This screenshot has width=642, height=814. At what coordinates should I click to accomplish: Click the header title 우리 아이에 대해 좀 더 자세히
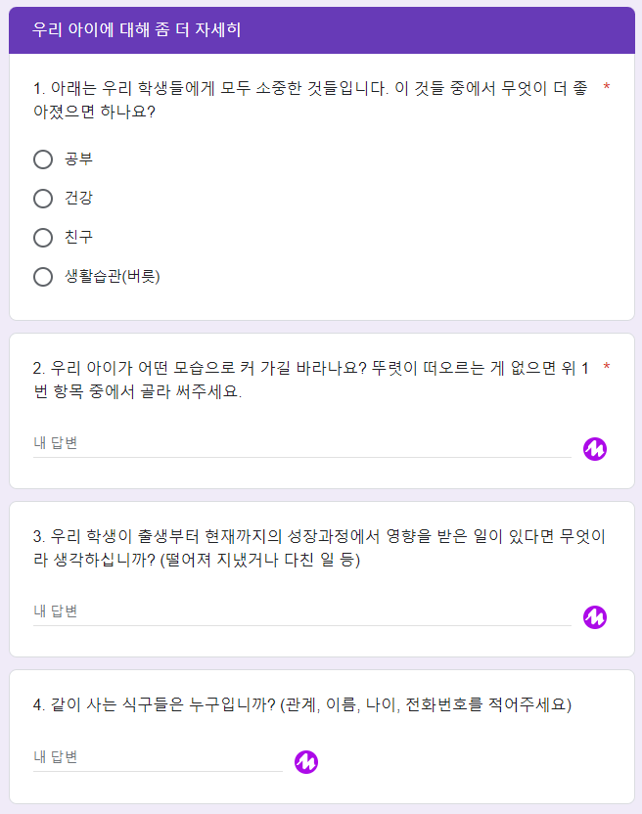click(x=136, y=29)
